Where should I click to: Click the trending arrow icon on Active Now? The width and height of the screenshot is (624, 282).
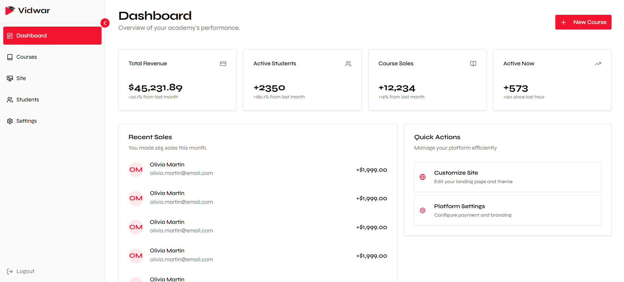598,64
